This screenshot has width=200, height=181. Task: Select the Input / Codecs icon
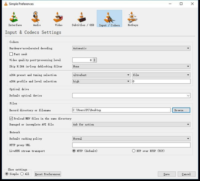109,18
